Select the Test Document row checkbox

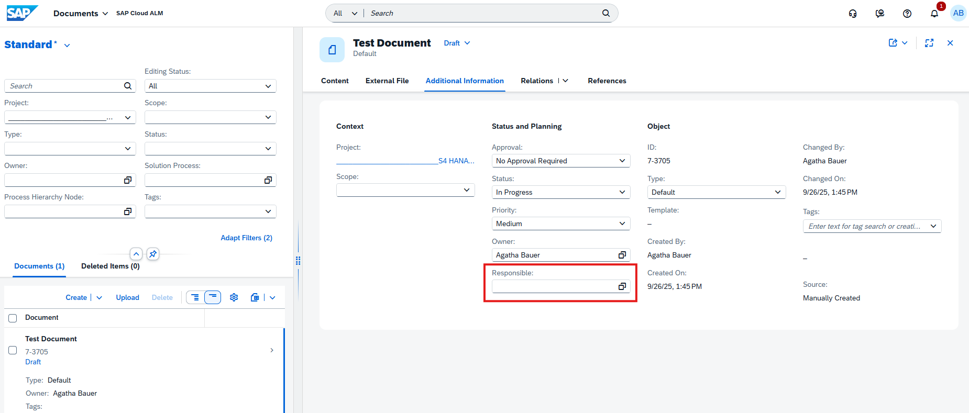pos(13,350)
